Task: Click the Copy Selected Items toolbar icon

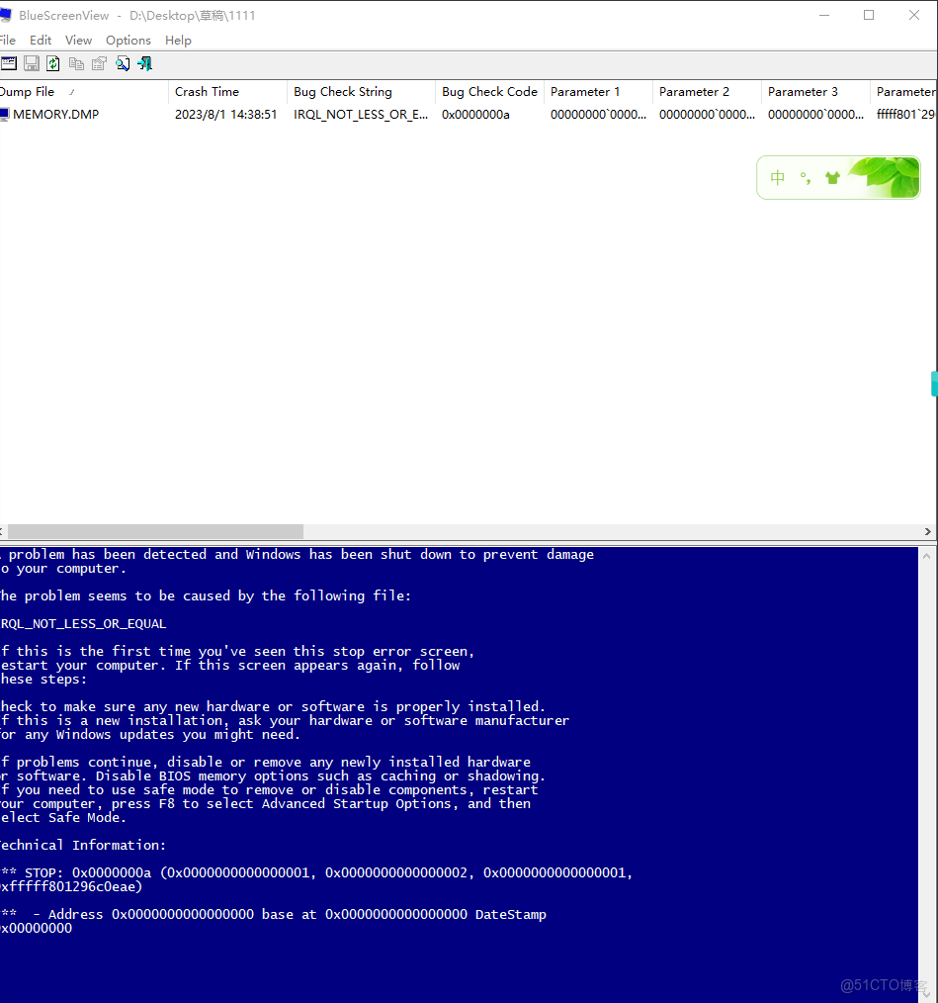Action: 76,63
